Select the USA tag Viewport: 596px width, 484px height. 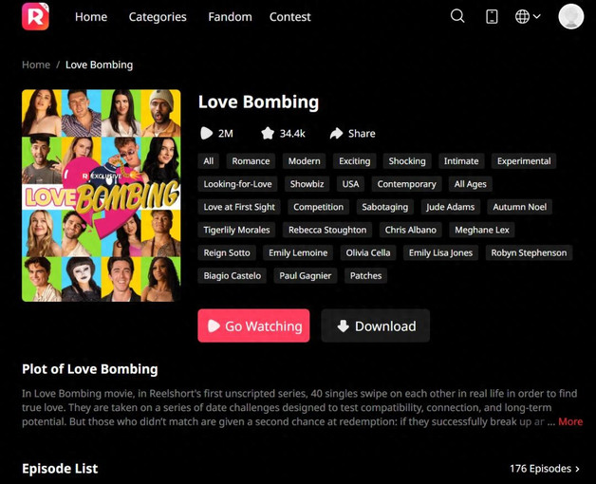(x=350, y=184)
